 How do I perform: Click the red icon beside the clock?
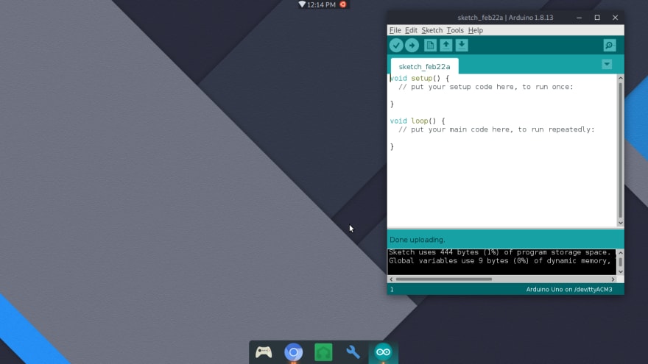[342, 4]
